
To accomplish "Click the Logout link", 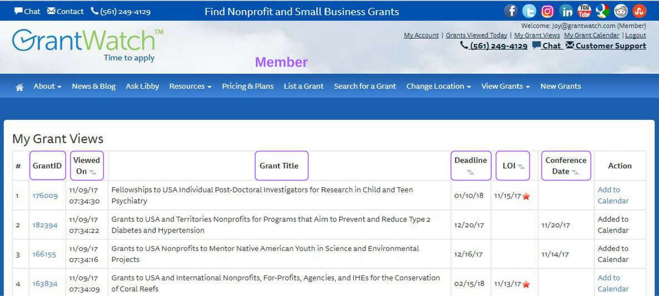I will pos(636,36).
